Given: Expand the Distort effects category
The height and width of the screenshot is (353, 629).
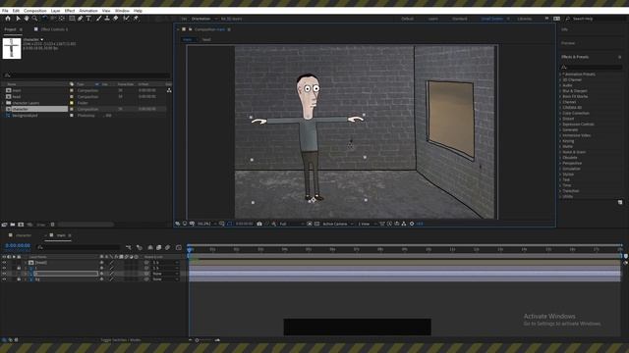Looking at the screenshot, I should 560,119.
